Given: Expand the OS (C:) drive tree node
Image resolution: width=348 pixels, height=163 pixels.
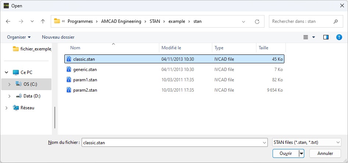Looking at the screenshot, I should point(9,84).
